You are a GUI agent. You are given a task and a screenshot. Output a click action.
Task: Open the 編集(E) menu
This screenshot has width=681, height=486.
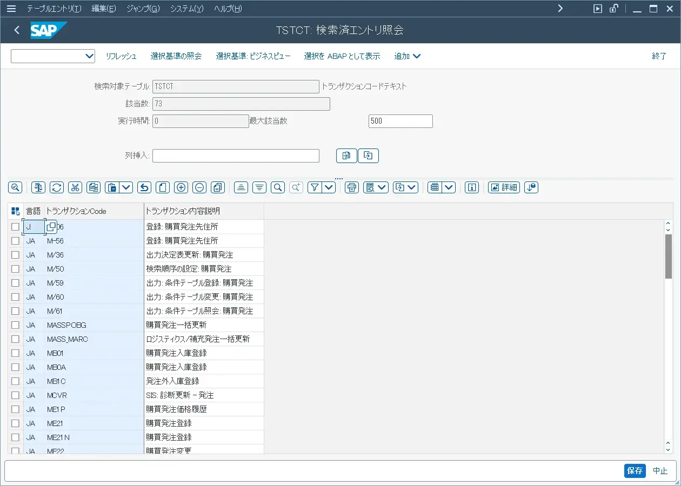coord(104,9)
